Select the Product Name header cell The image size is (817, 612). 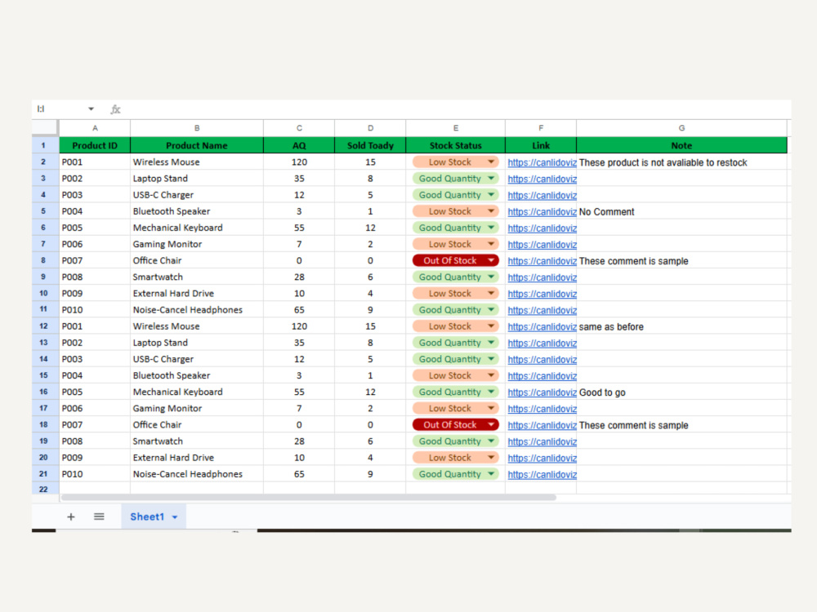click(x=196, y=145)
